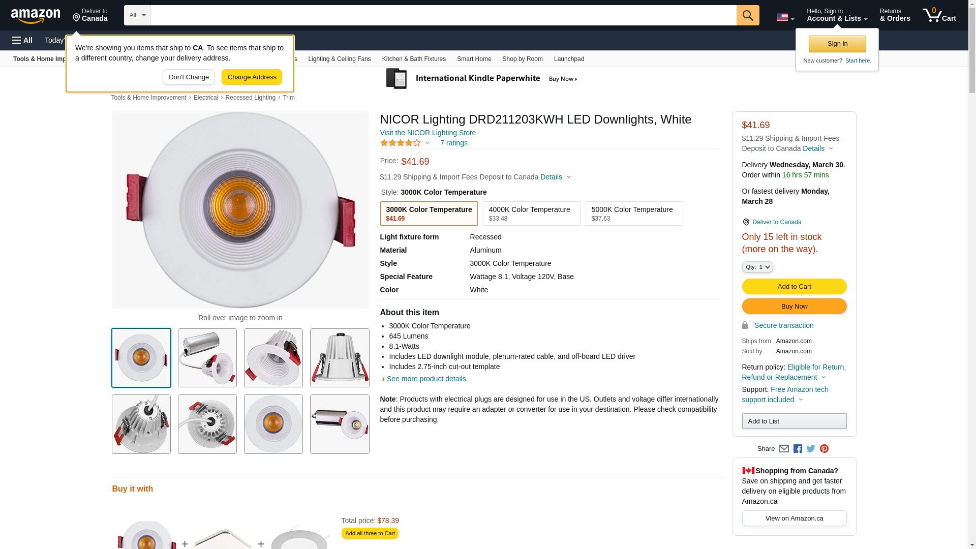Image resolution: width=976 pixels, height=549 pixels.
Task: Click the search input field
Action: 443,15
